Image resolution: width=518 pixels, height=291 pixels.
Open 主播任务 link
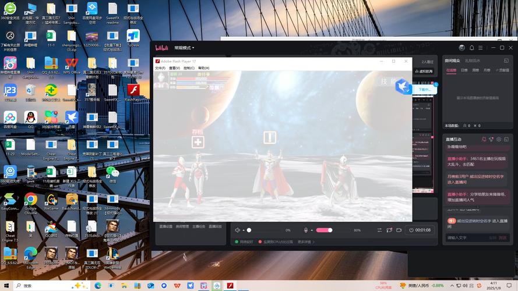pyautogui.click(x=199, y=226)
